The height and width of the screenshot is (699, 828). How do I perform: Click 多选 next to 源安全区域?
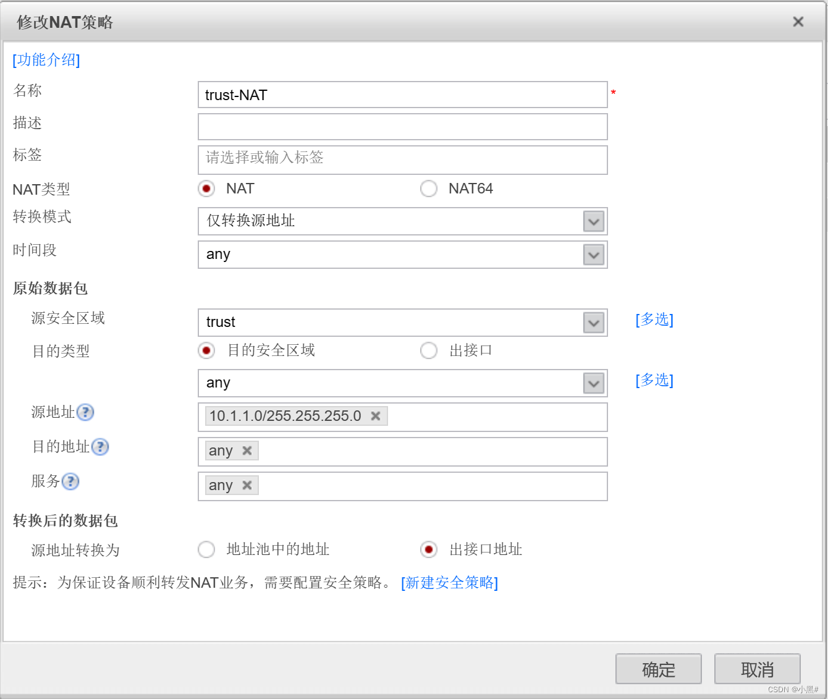[x=654, y=320]
